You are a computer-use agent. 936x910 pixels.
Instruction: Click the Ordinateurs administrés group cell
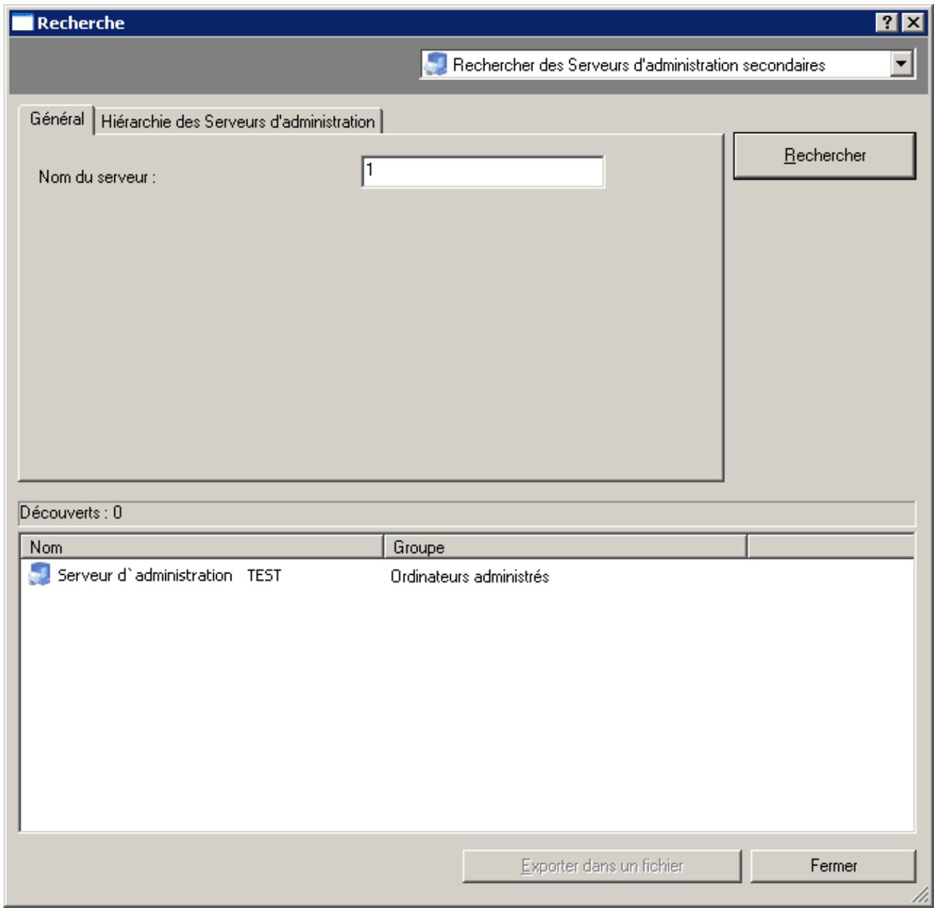pos(470,576)
